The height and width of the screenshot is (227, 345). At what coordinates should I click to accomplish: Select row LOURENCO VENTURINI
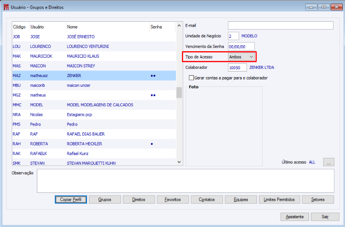94,46
